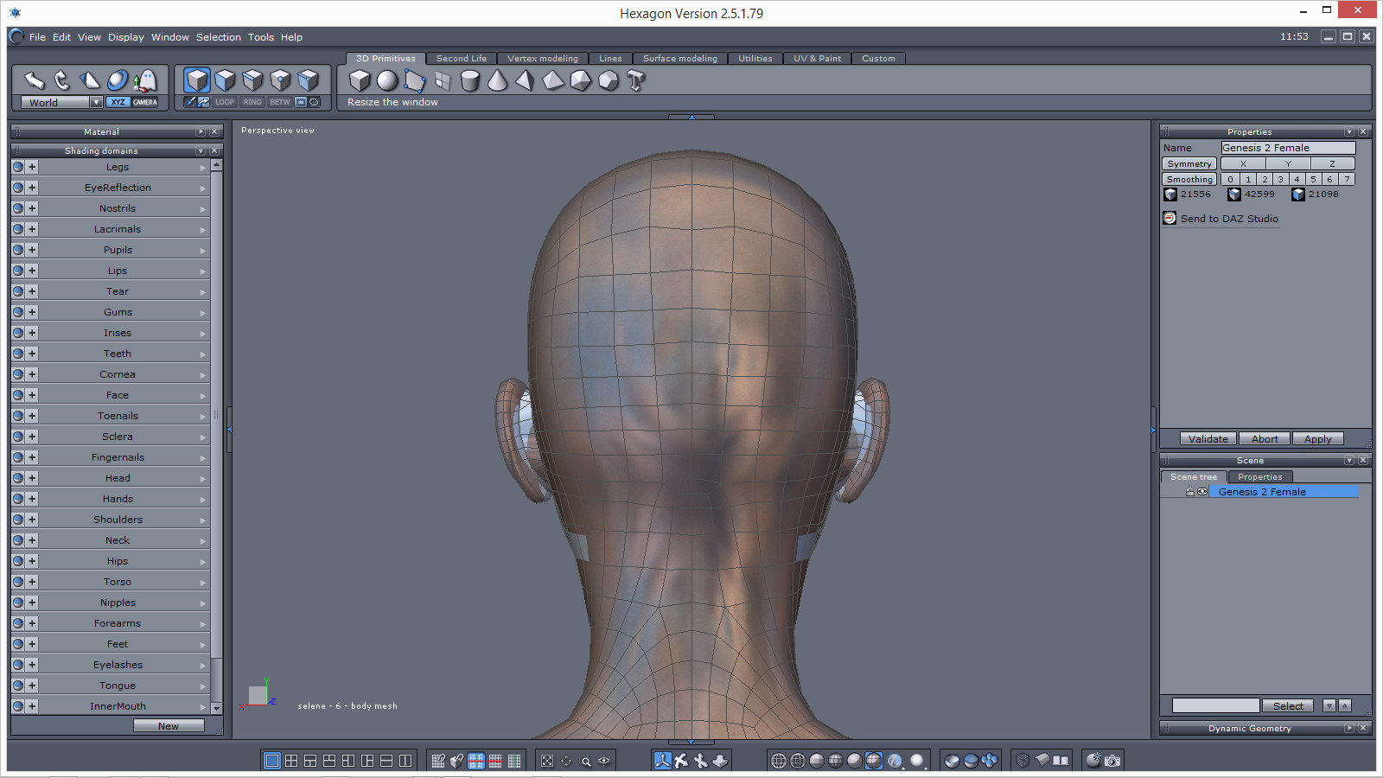Open the World coordinate dropdown
1383x778 pixels.
[96, 102]
